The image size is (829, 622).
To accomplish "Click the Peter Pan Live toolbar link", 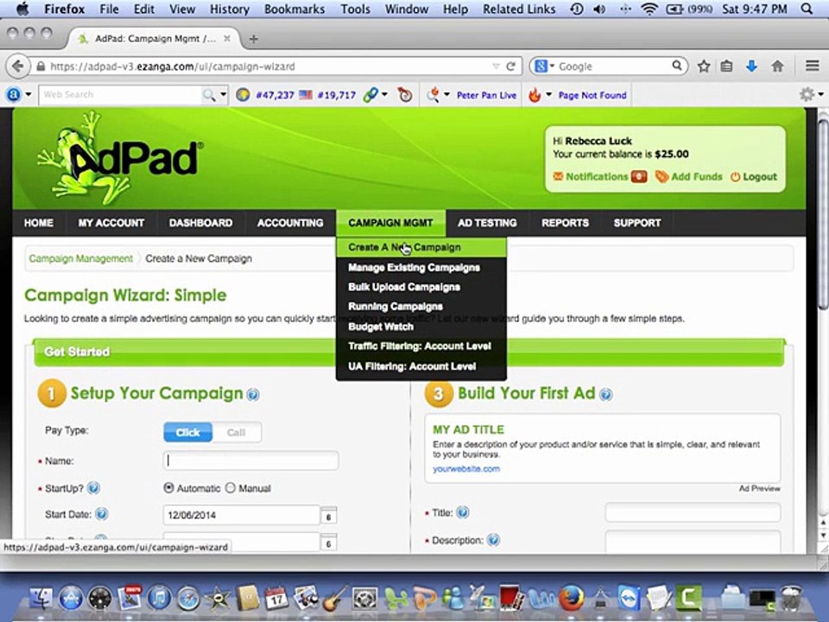I will click(486, 95).
